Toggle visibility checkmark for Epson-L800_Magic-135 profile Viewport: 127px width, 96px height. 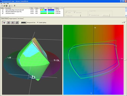point(3,10)
